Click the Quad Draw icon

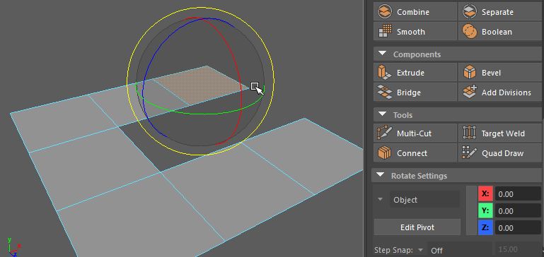point(469,153)
